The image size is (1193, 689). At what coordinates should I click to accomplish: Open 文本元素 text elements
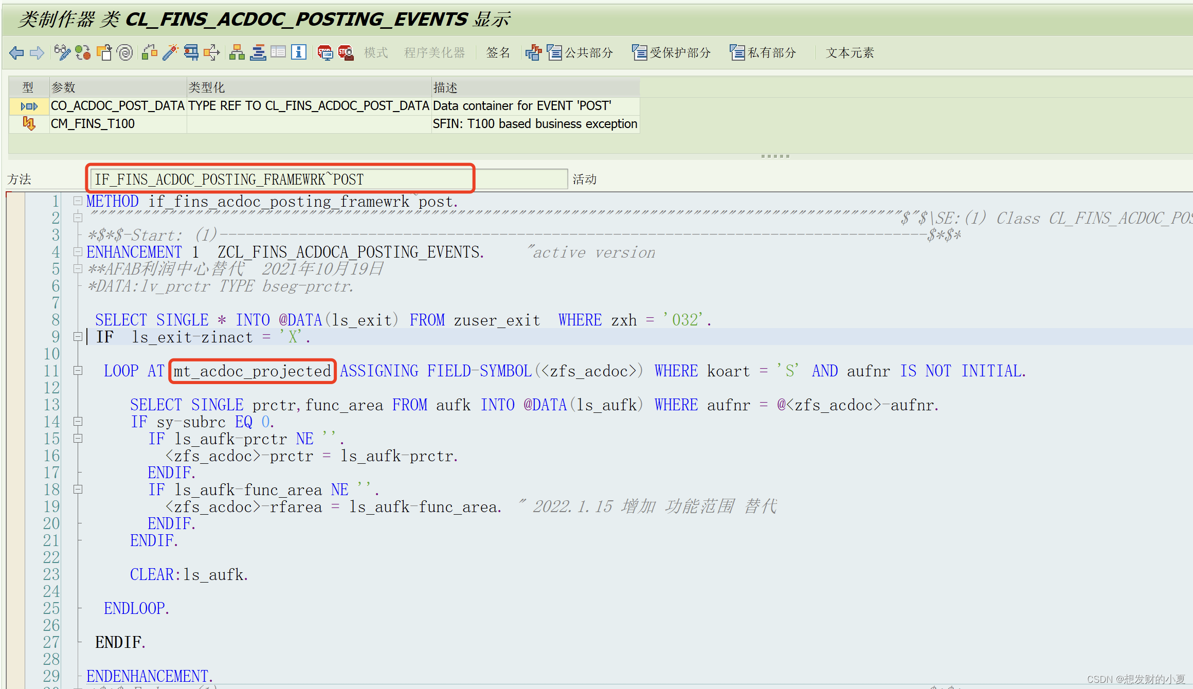pos(849,52)
